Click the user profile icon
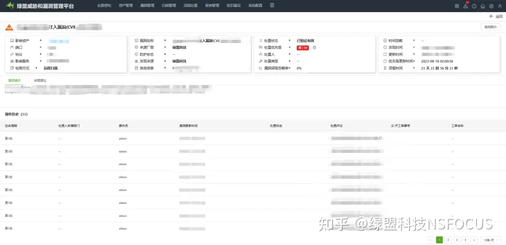Viewport: 506px width, 245px height. point(499,6)
